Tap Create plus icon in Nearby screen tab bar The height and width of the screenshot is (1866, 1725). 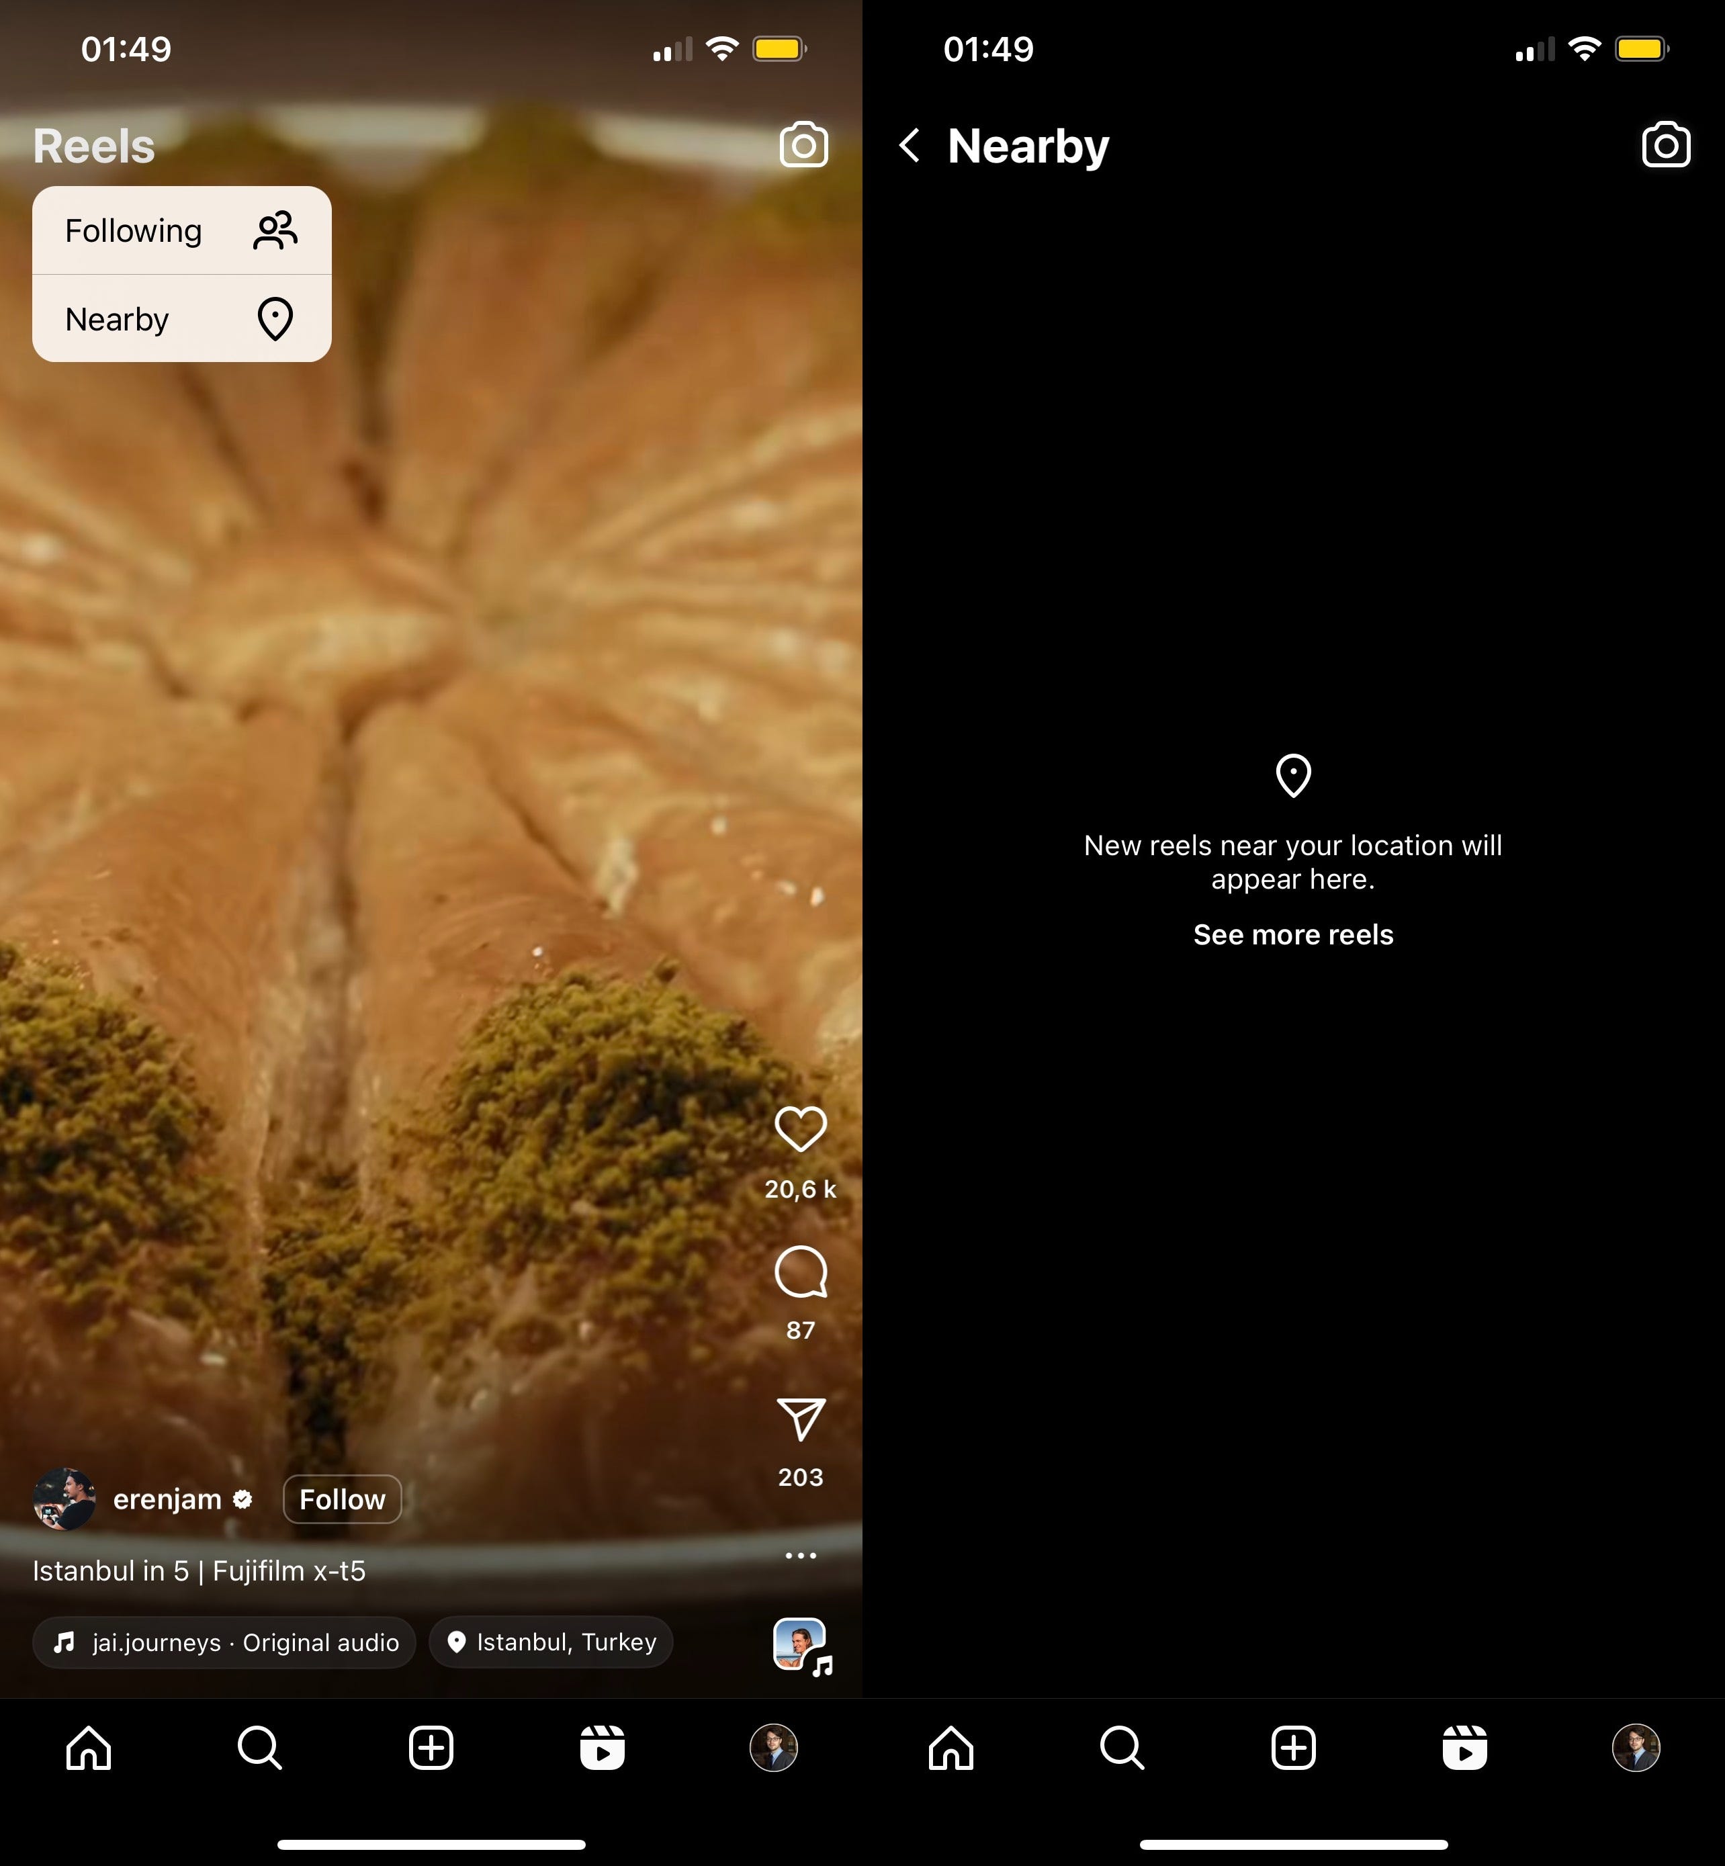[1294, 1748]
